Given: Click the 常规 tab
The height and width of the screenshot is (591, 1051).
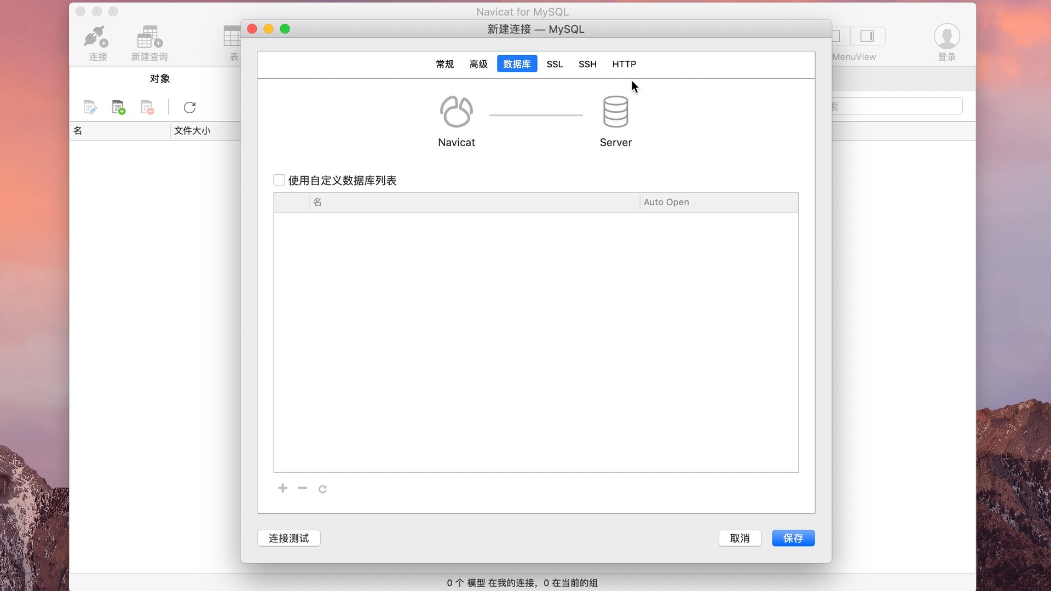Looking at the screenshot, I should 446,64.
